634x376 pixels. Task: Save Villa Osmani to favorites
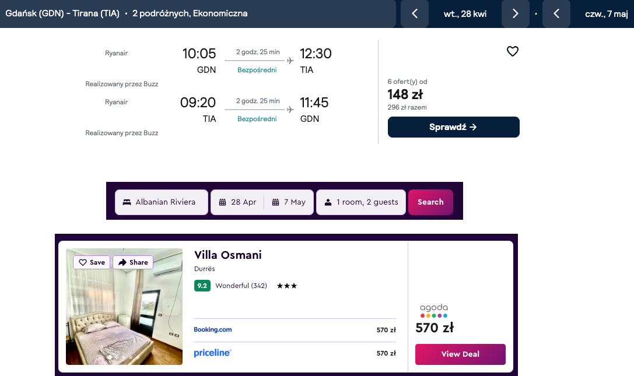pos(92,262)
